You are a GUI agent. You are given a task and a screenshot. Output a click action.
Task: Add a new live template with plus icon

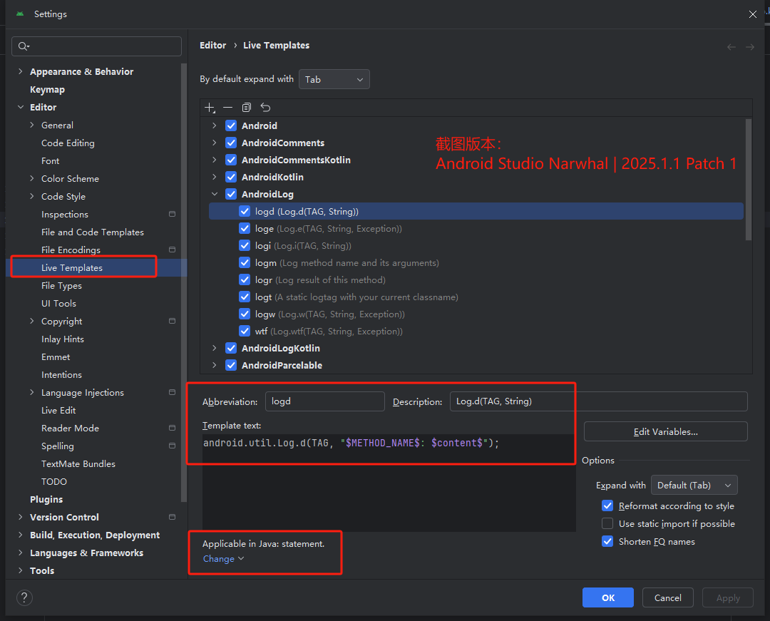pyautogui.click(x=210, y=108)
